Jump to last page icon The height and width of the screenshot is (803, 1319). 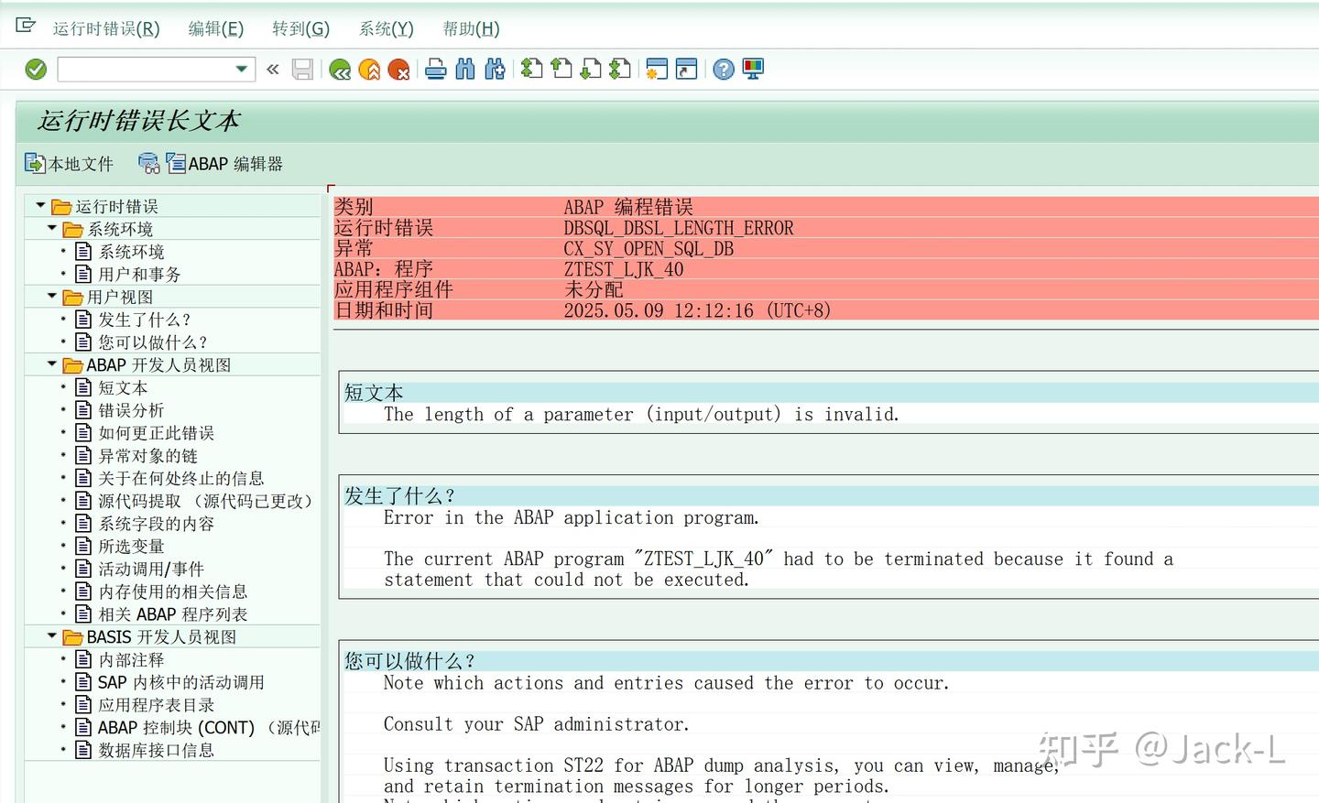click(620, 70)
